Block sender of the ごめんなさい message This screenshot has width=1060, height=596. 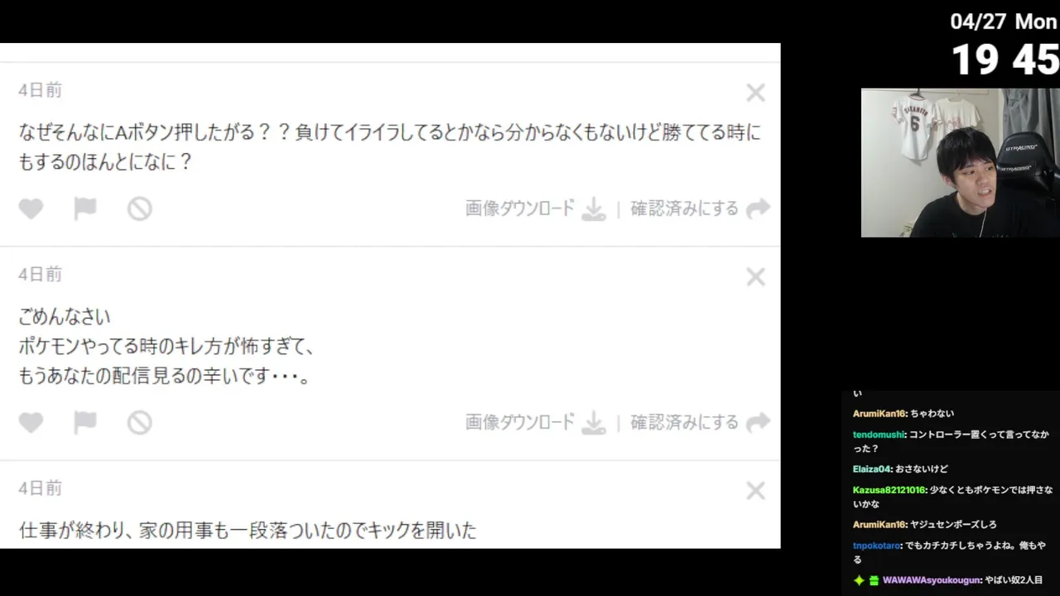tap(139, 423)
